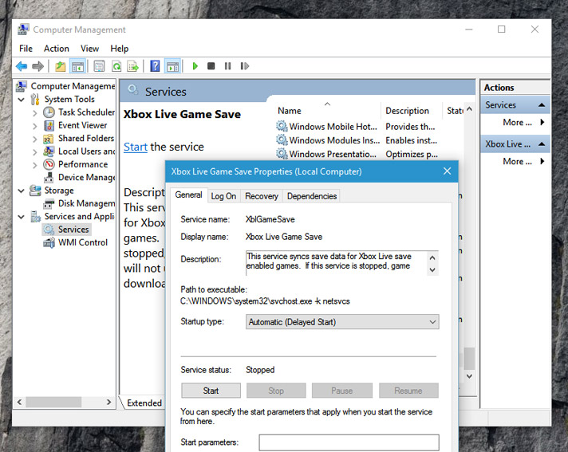Click the Back arrow in the toolbar
This screenshot has height=452, width=568.
(22, 66)
